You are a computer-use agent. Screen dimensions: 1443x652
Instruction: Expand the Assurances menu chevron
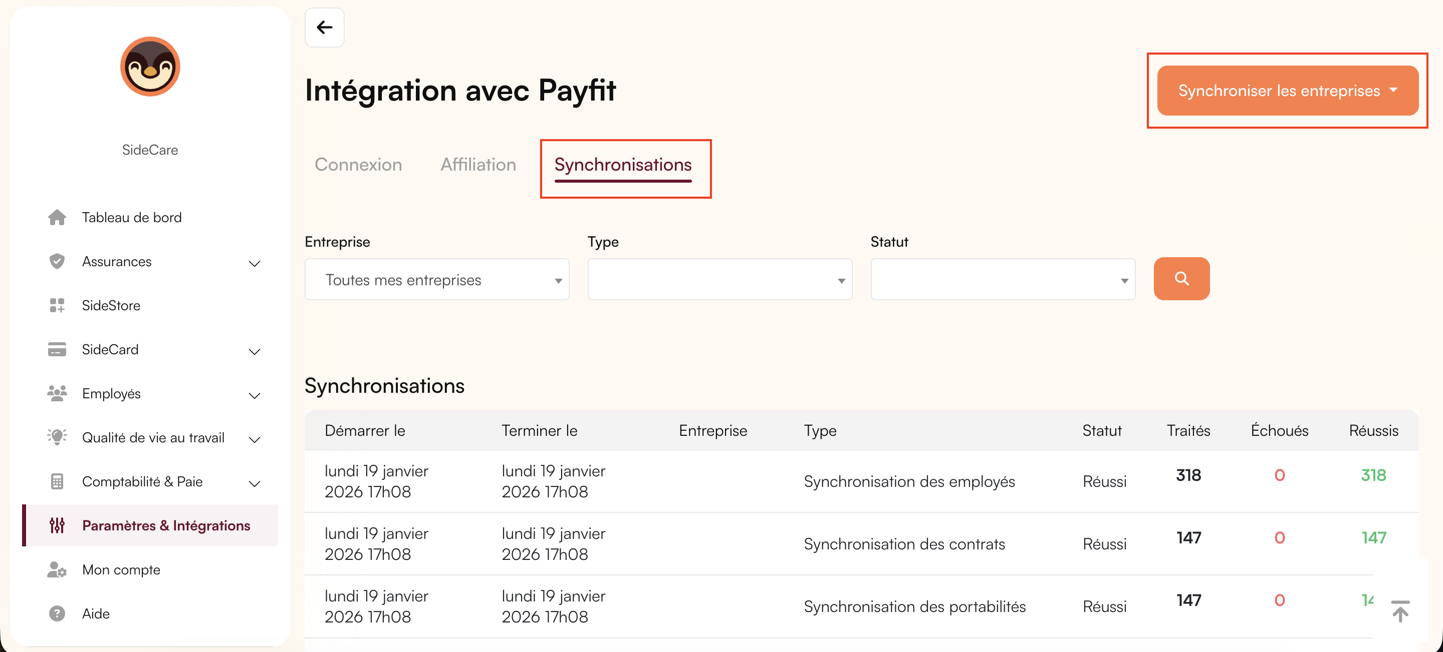pos(255,263)
